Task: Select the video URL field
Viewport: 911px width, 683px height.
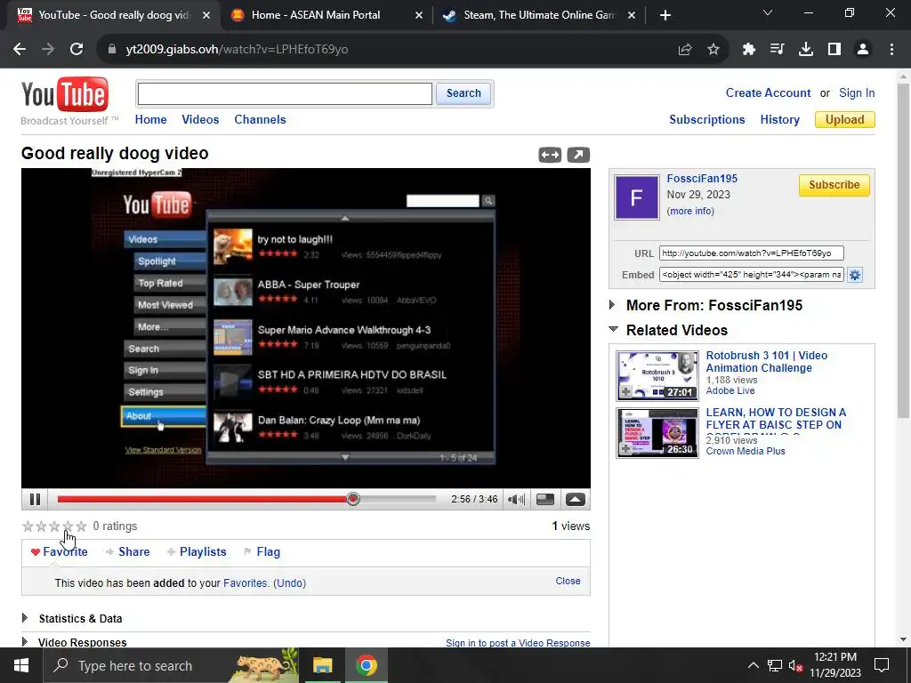Action: pos(751,253)
